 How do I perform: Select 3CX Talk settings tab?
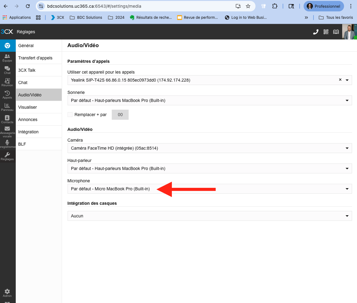point(39,70)
